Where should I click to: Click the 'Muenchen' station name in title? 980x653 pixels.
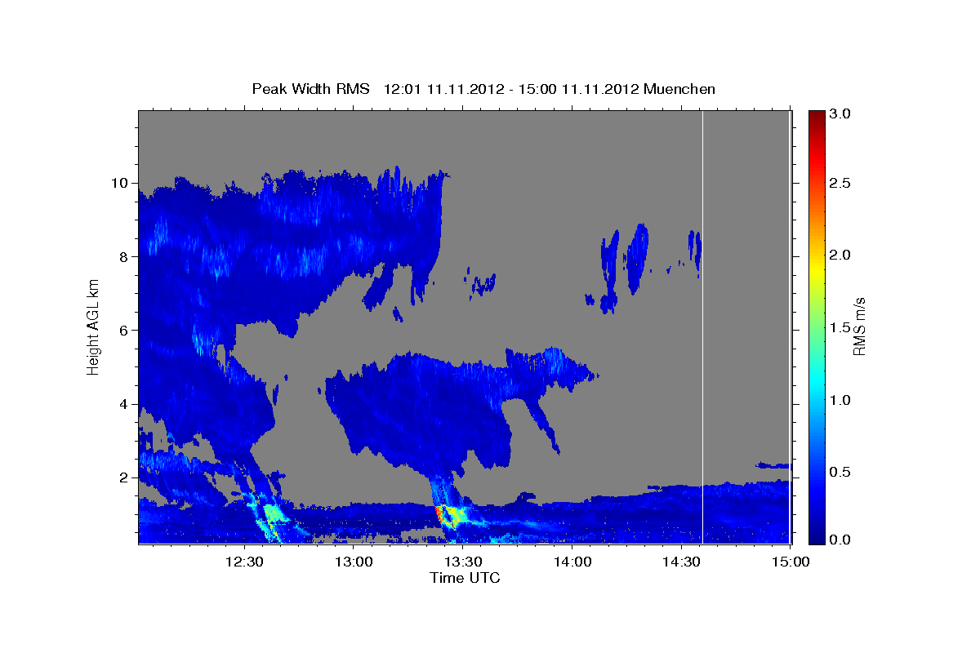pyautogui.click(x=679, y=89)
